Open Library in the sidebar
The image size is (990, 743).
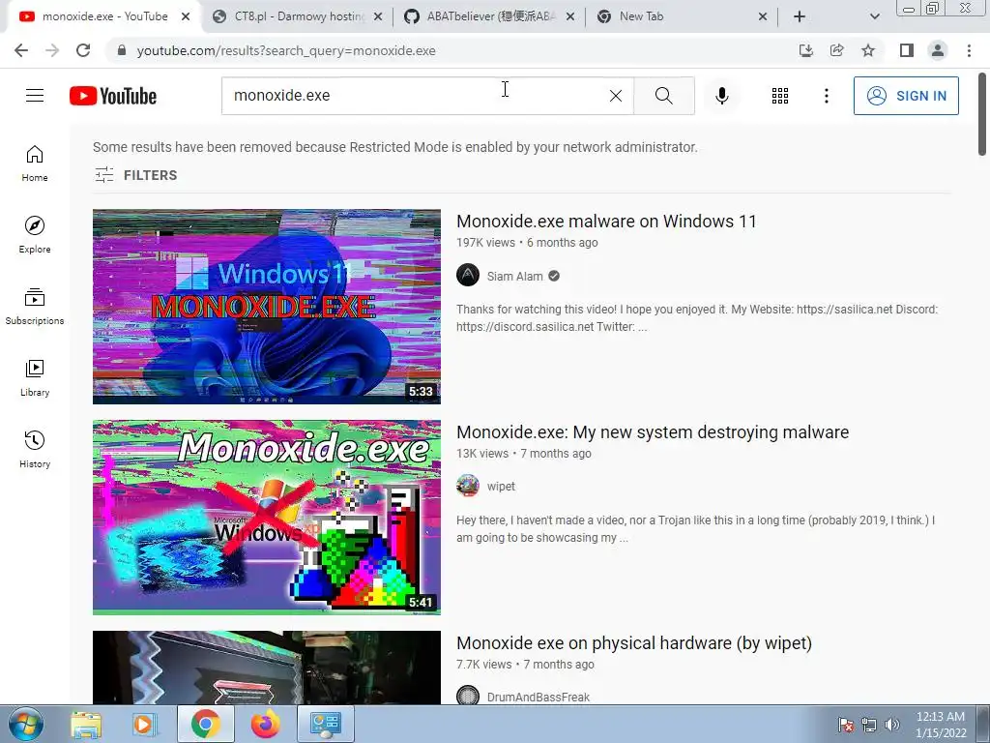(35, 378)
